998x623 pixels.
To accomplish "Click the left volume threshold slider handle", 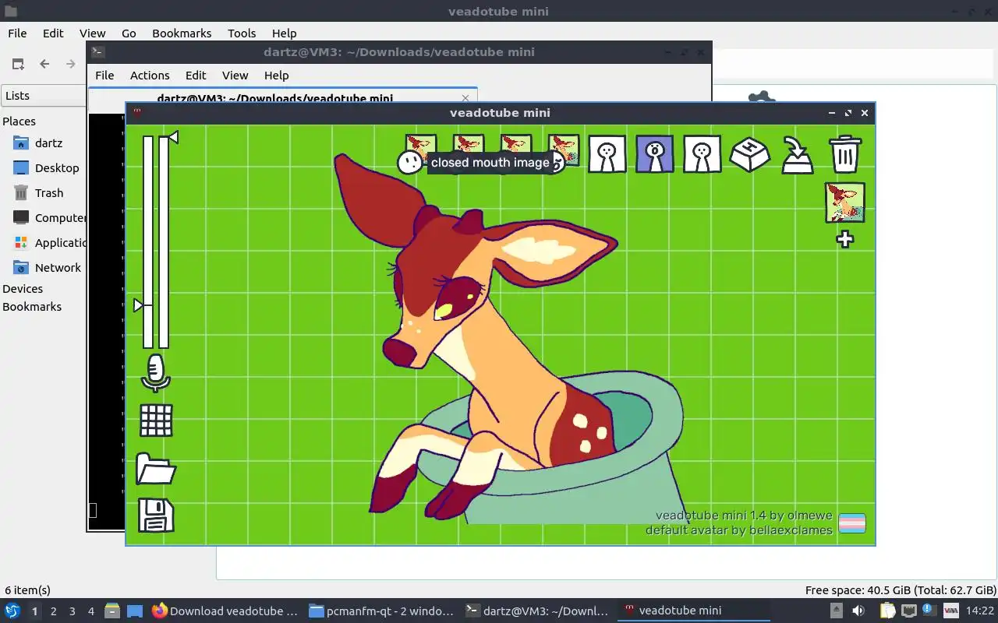I will tap(139, 305).
